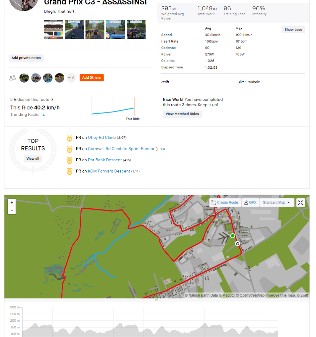This screenshot has width=316, height=337.
Task: Click the Improve this map link
Action: [x=279, y=295]
